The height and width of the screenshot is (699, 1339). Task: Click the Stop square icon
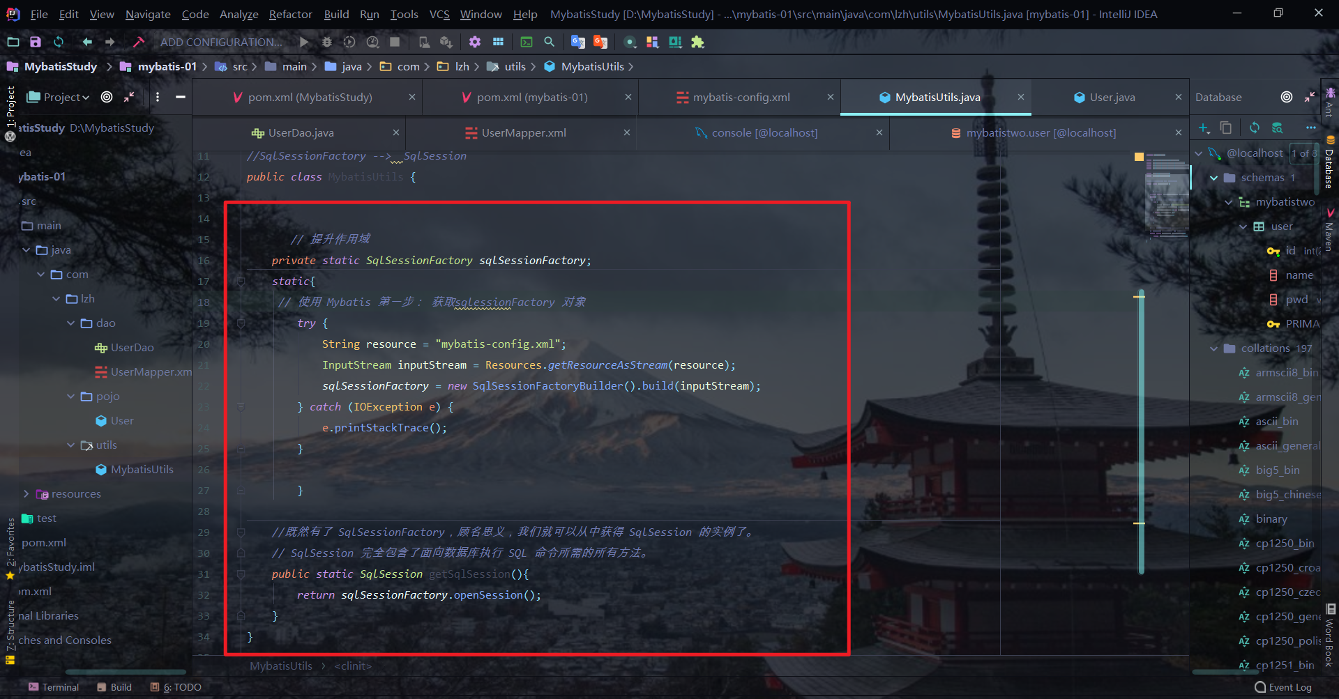point(395,42)
